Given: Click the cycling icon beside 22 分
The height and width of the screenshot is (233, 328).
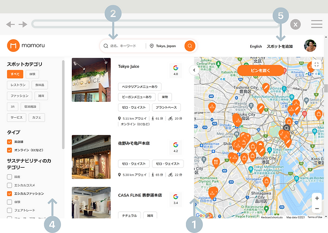Looking at the screenshot, I should (x=170, y=175).
